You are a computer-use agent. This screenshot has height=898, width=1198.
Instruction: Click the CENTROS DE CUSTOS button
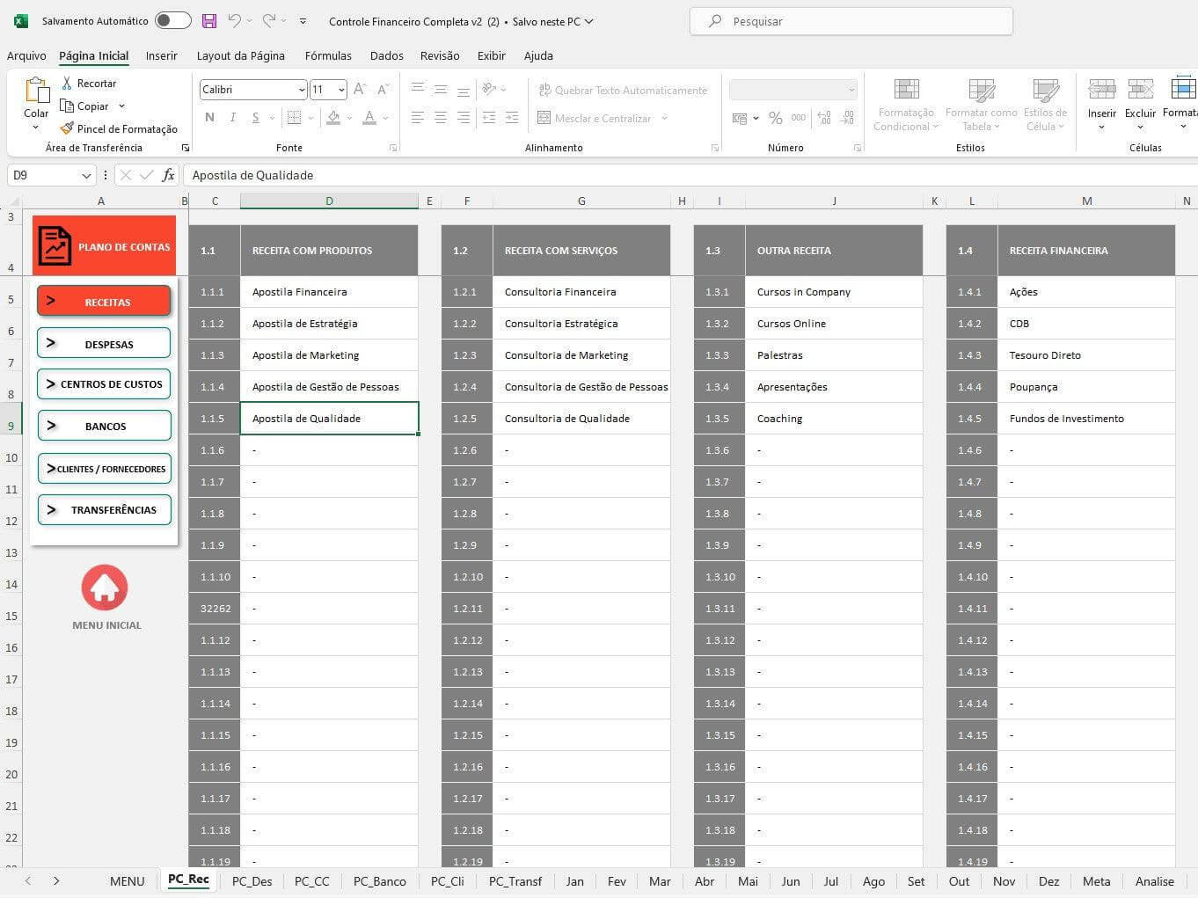104,384
